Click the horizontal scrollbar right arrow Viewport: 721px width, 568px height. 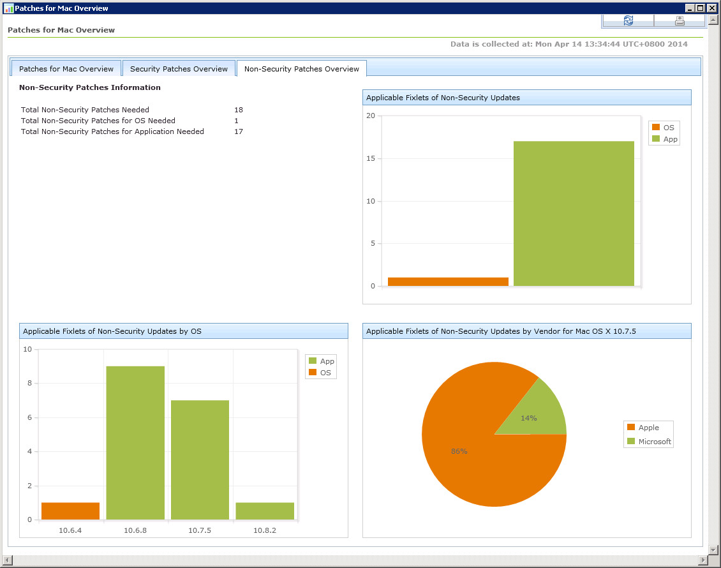[x=702, y=560]
